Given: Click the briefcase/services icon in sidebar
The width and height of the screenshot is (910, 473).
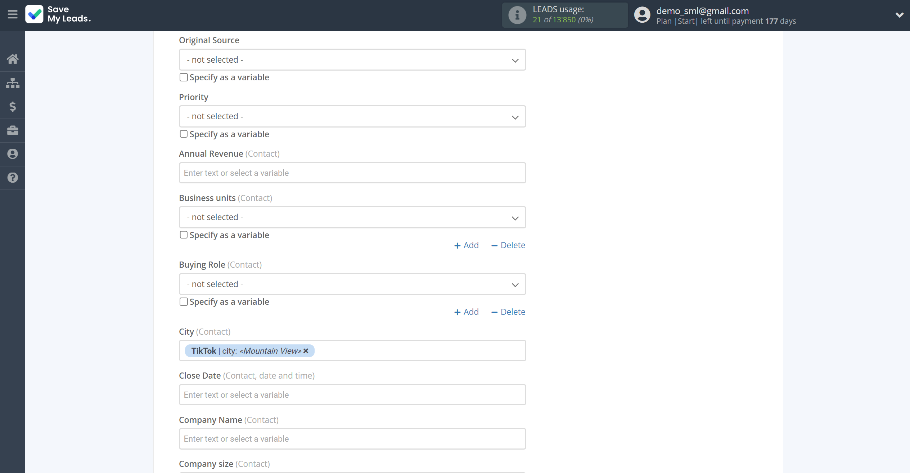Looking at the screenshot, I should click(13, 130).
